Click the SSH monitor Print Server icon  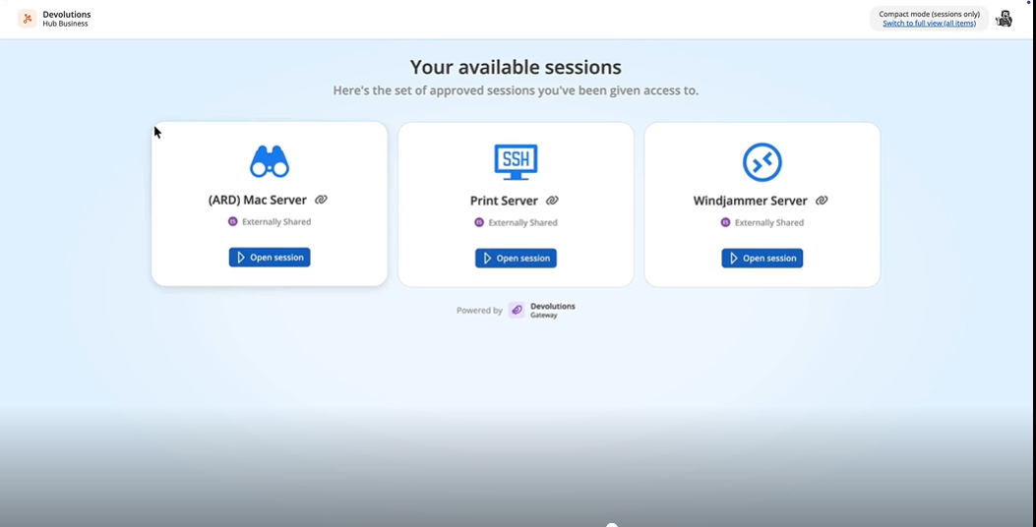[516, 162]
